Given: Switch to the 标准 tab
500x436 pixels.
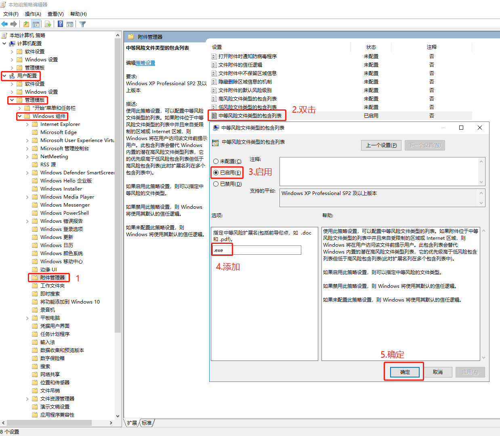Looking at the screenshot, I should coord(147,423).
